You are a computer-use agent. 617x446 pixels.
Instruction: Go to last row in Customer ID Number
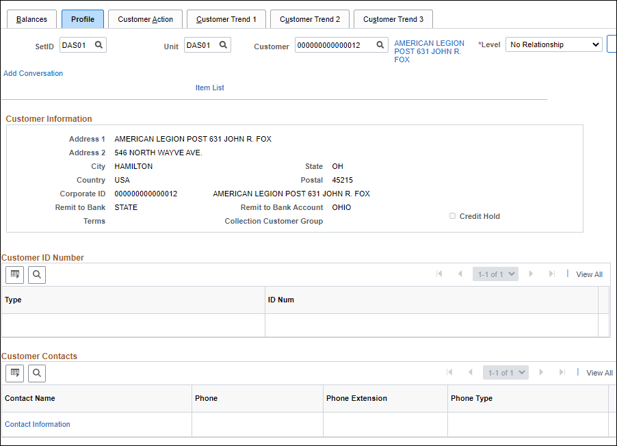[552, 274]
